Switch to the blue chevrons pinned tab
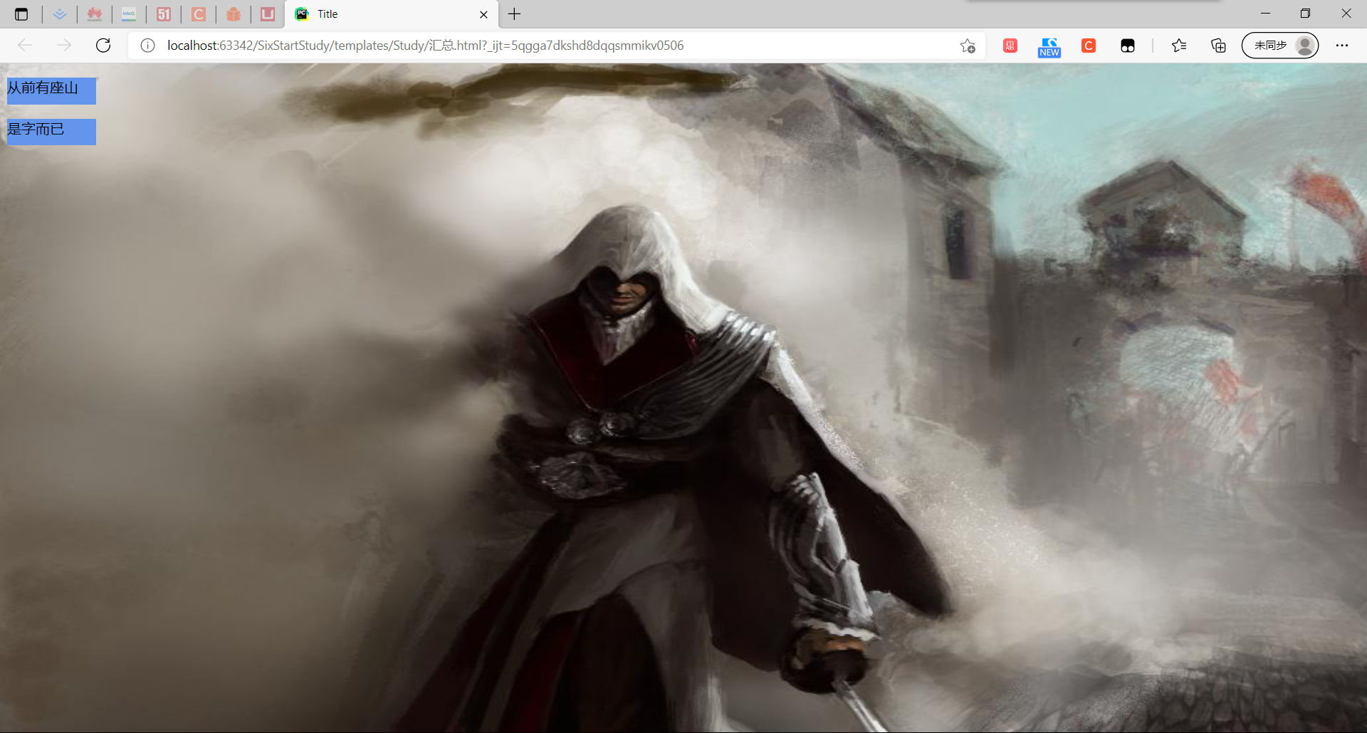 (x=60, y=14)
